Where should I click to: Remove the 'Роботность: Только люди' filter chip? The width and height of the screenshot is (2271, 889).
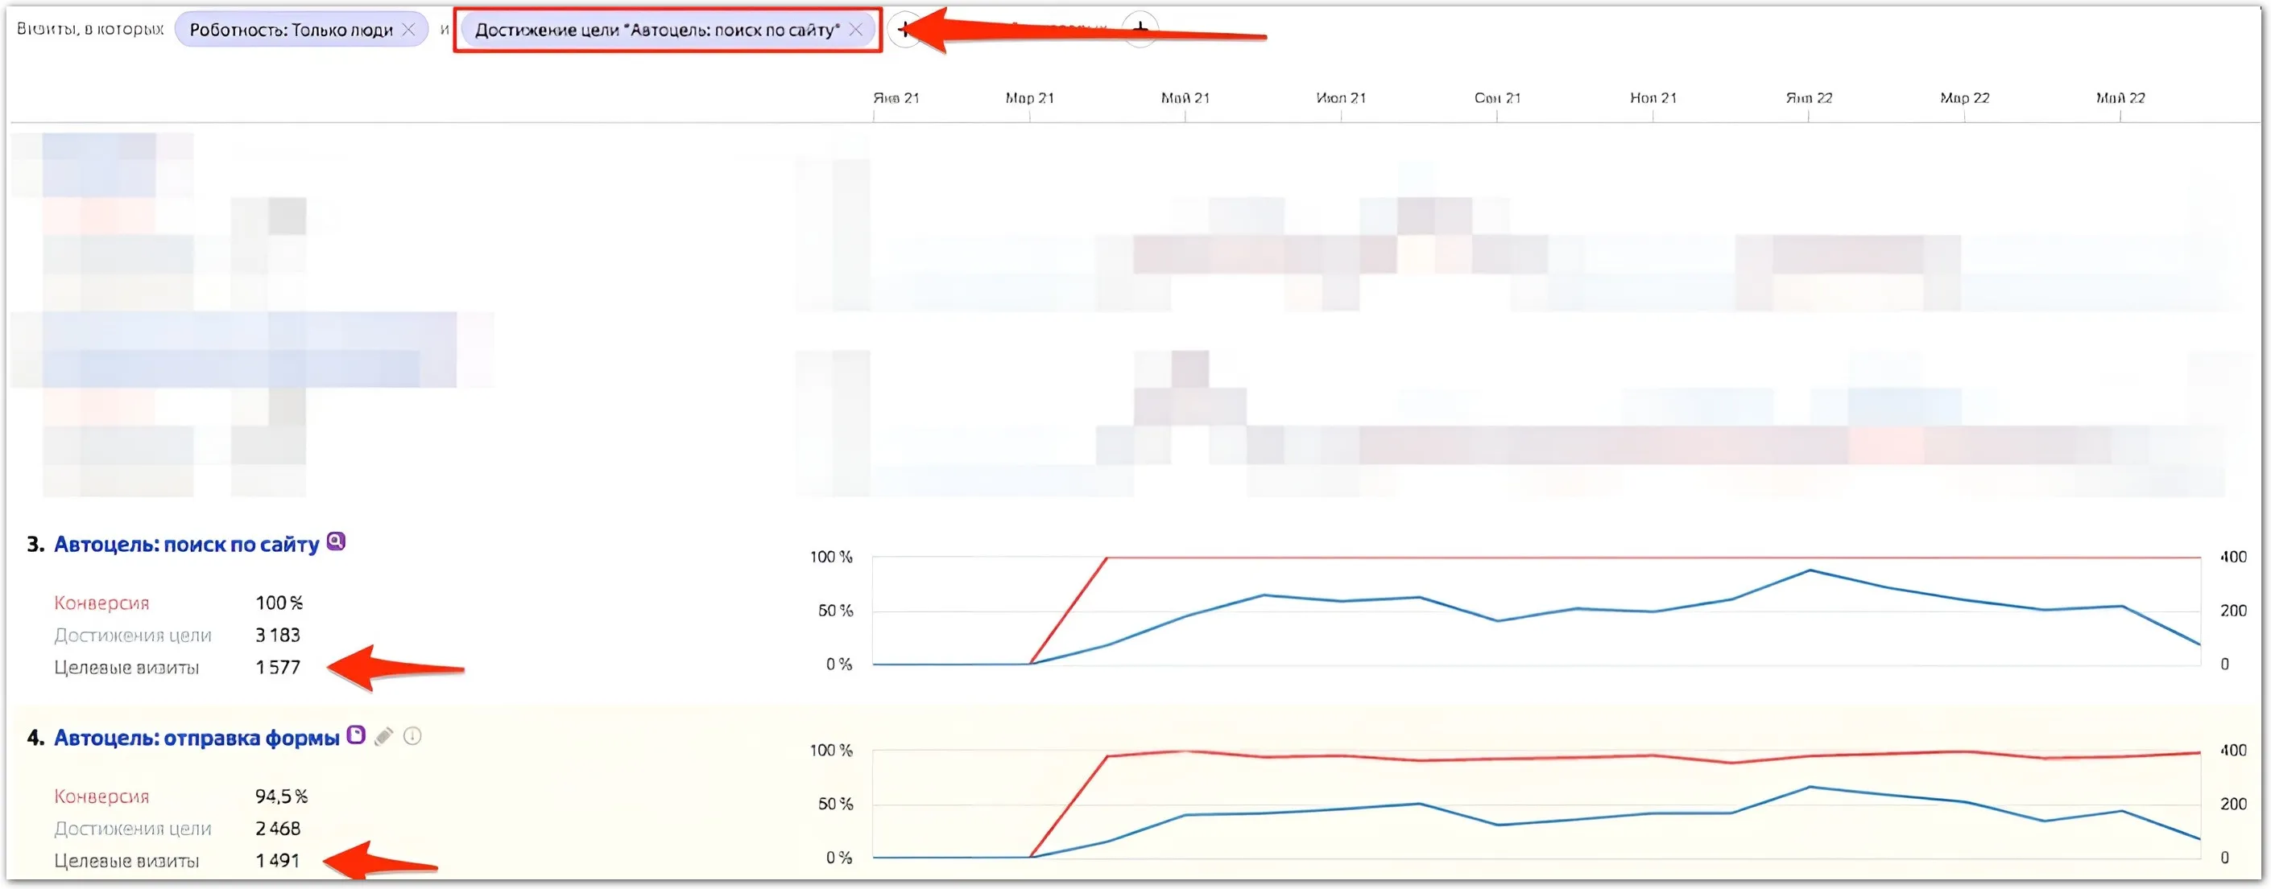(408, 29)
